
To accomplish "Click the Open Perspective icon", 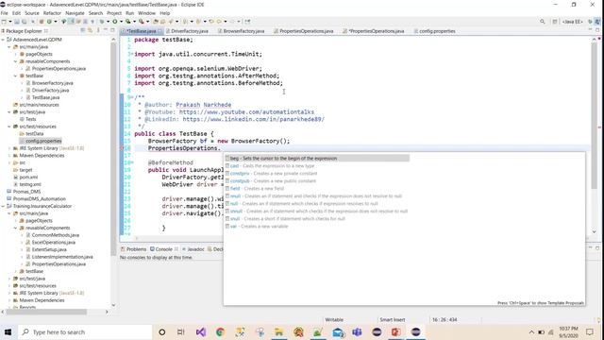I will (x=555, y=22).
